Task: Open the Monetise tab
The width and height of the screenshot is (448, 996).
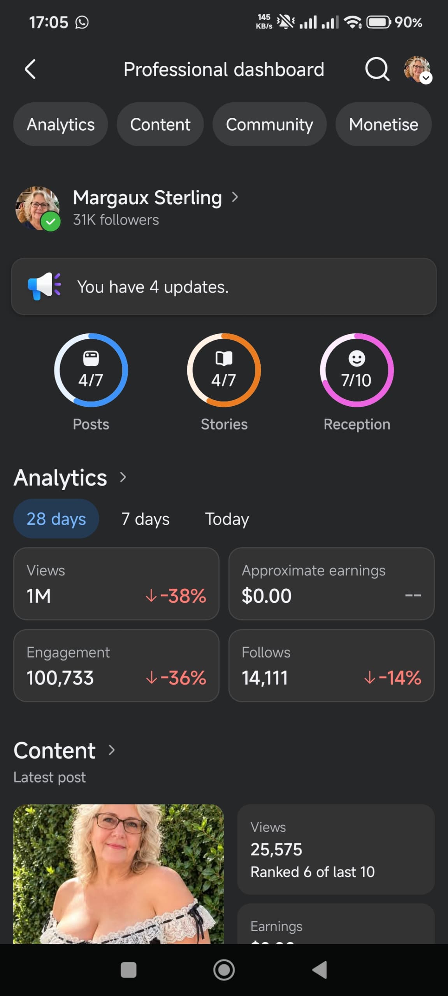Action: [383, 124]
